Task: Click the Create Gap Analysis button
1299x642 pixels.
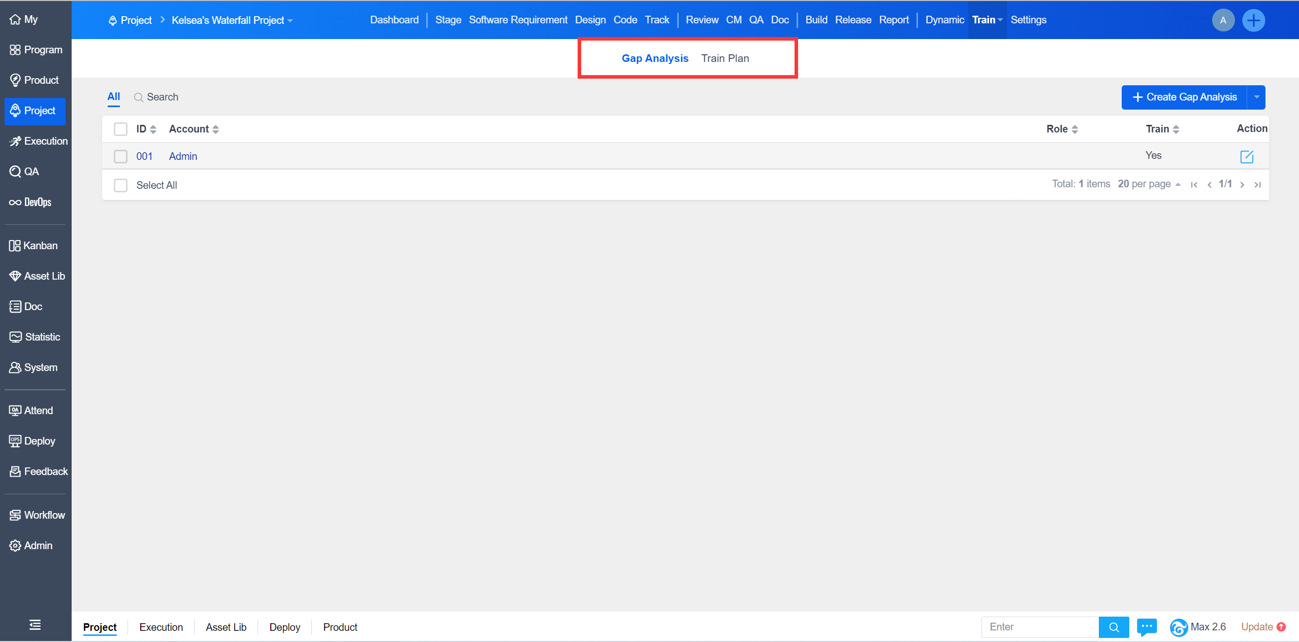Action: click(x=1184, y=97)
